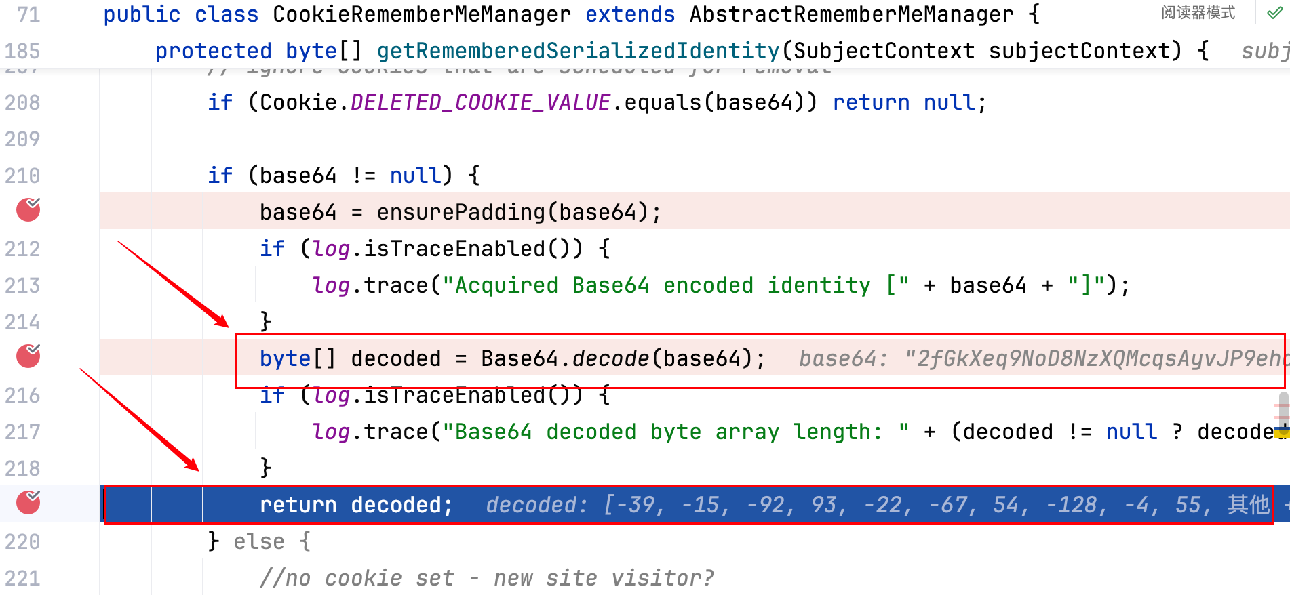Screen dimensions: 1290x595
Task: Remove the breakpoint on the ensurePadding line
Action: tap(28, 210)
